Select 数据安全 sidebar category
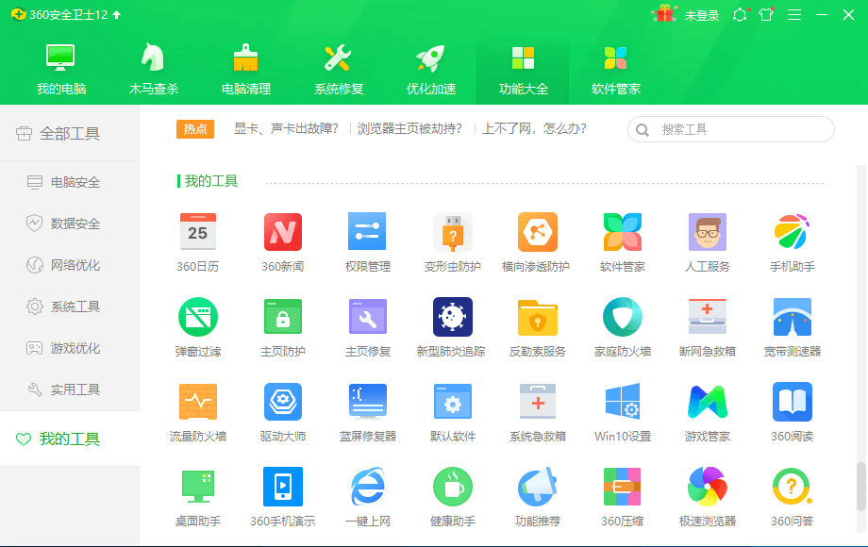The image size is (868, 547). (x=70, y=224)
